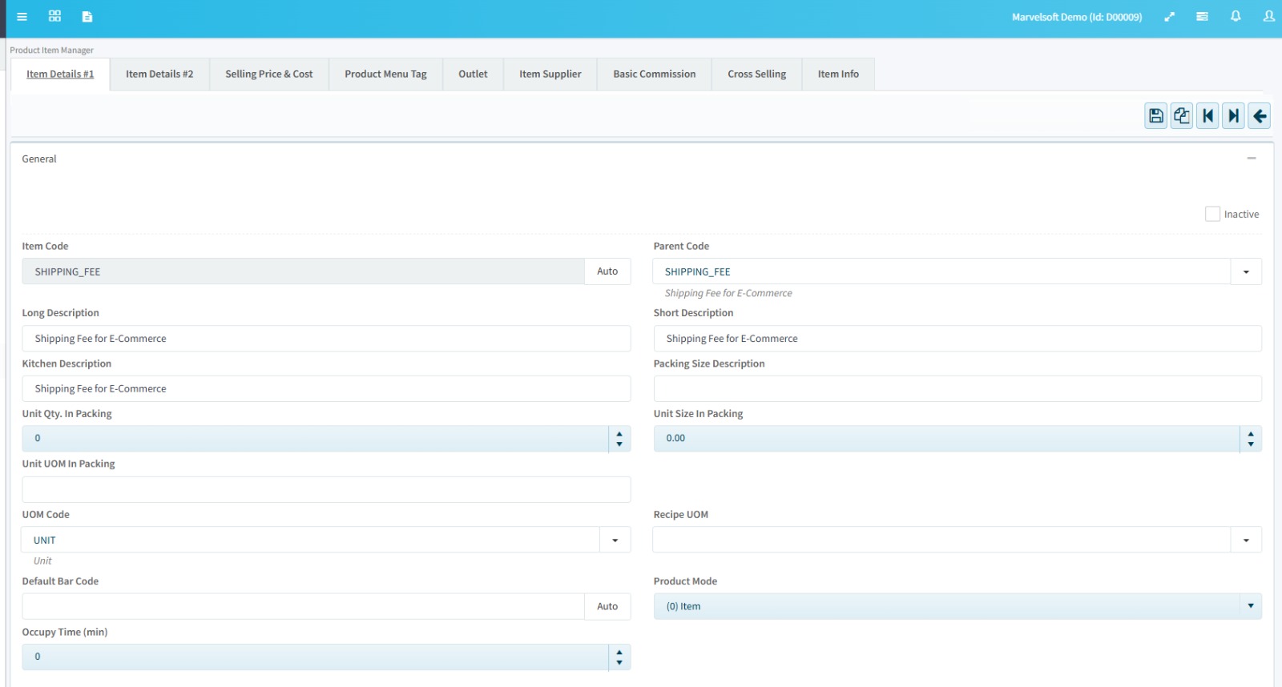Image resolution: width=1282 pixels, height=687 pixels.
Task: Click the Kitchen Description field
Action: (326, 388)
